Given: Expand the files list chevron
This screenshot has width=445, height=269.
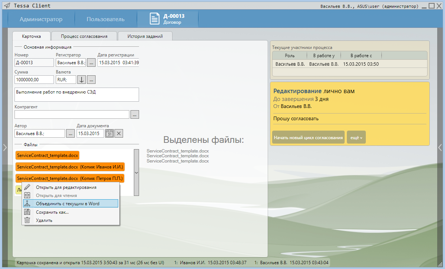Looking at the screenshot, I should click(x=136, y=173).
